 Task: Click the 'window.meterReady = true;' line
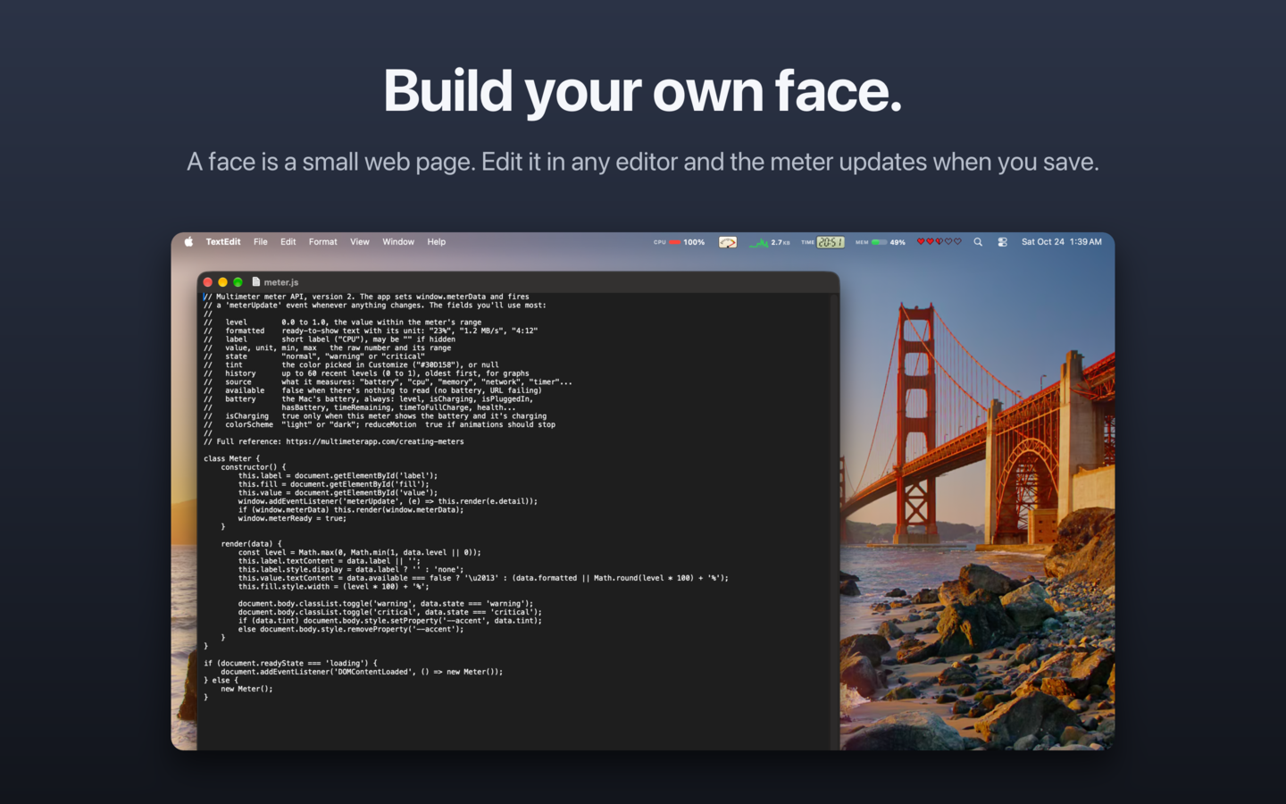click(292, 518)
